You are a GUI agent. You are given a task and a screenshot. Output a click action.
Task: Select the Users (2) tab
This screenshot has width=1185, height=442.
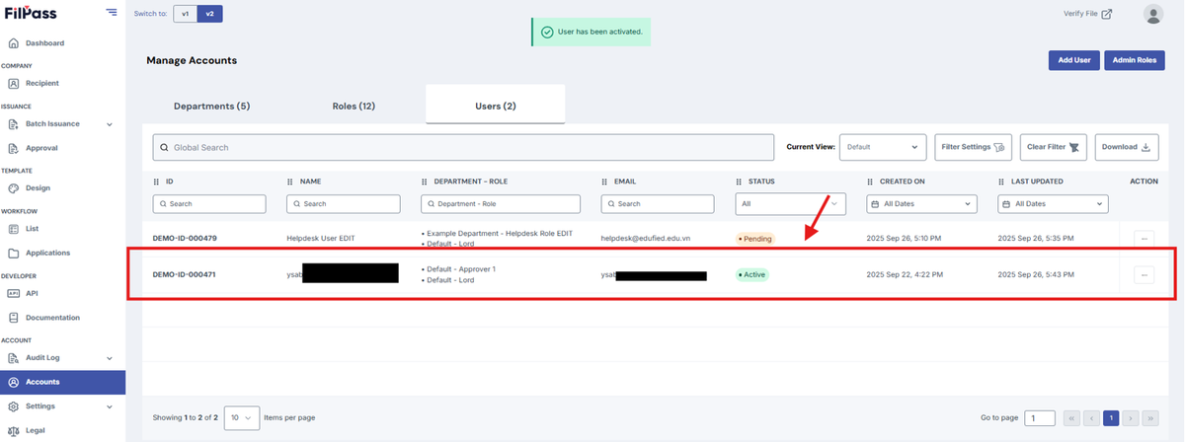coord(496,105)
